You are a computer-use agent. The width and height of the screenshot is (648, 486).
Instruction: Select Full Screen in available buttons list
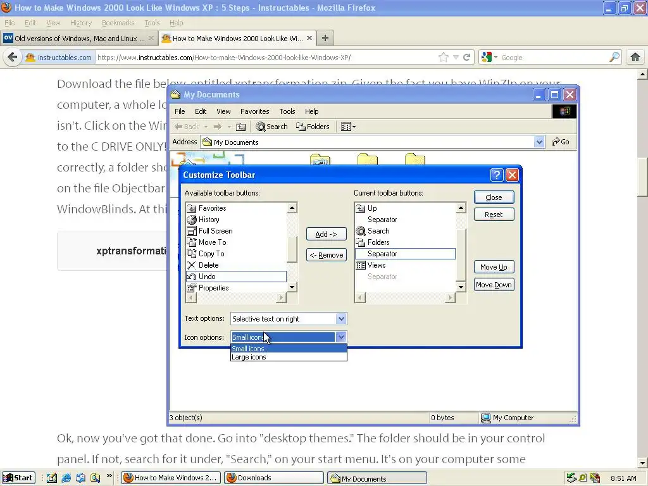pyautogui.click(x=236, y=231)
